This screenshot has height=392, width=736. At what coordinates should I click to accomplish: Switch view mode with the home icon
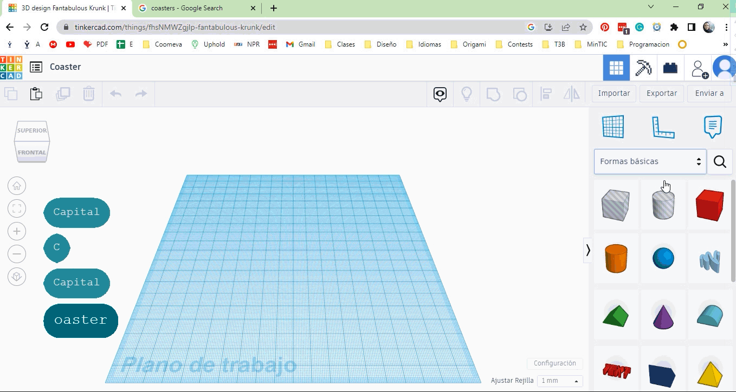(x=17, y=185)
